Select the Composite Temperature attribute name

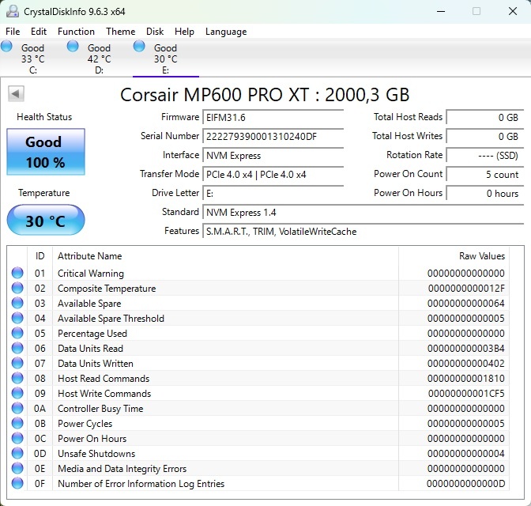(107, 289)
